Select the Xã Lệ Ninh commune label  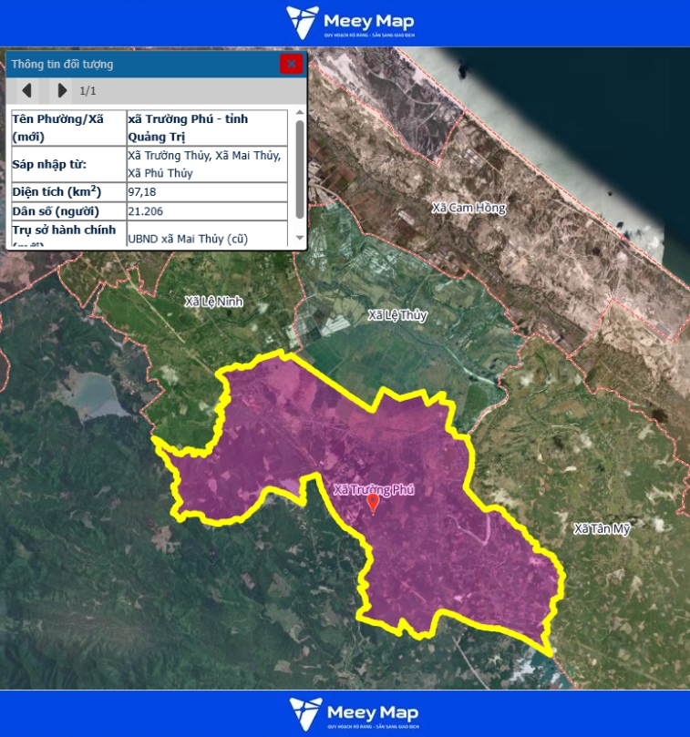tap(213, 302)
